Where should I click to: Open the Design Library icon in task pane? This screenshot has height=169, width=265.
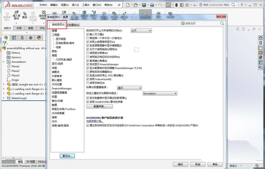point(260,43)
